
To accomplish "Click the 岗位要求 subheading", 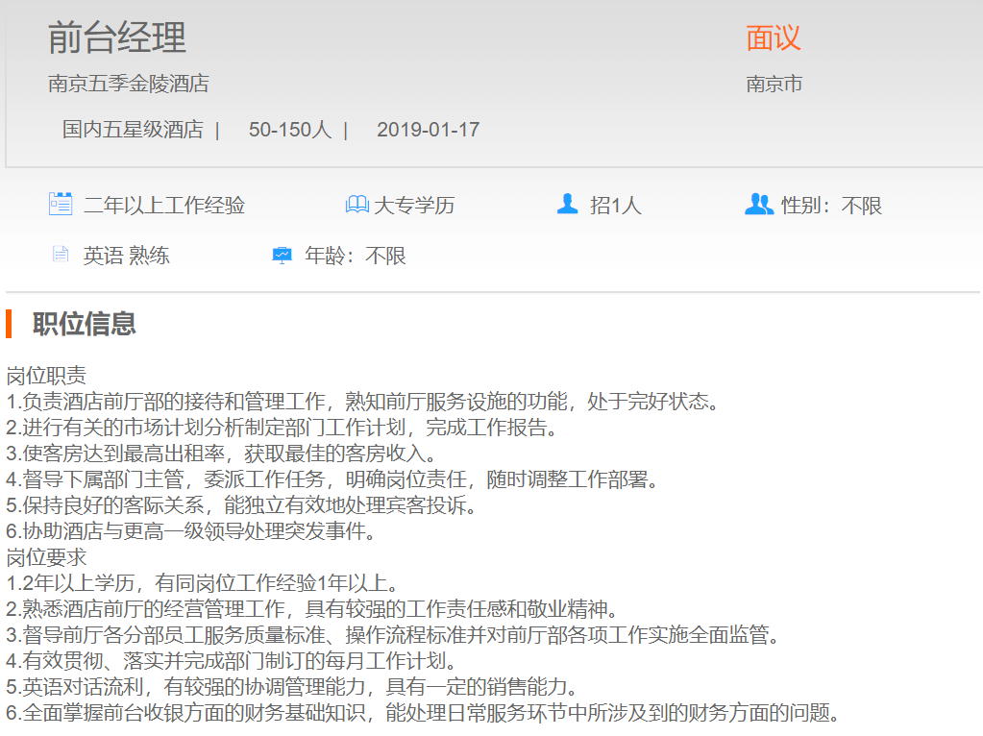I will 46,557.
